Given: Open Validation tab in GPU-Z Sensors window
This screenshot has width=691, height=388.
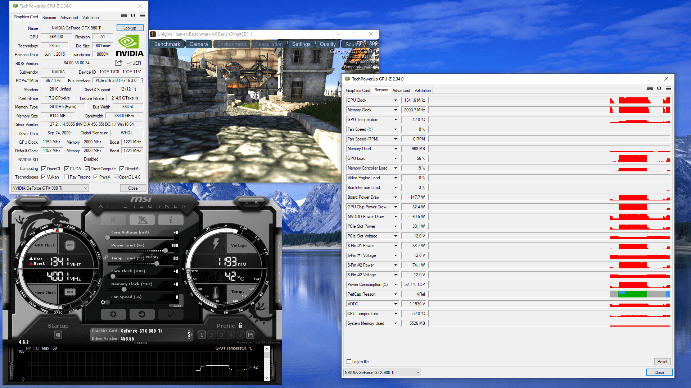Looking at the screenshot, I should (423, 91).
